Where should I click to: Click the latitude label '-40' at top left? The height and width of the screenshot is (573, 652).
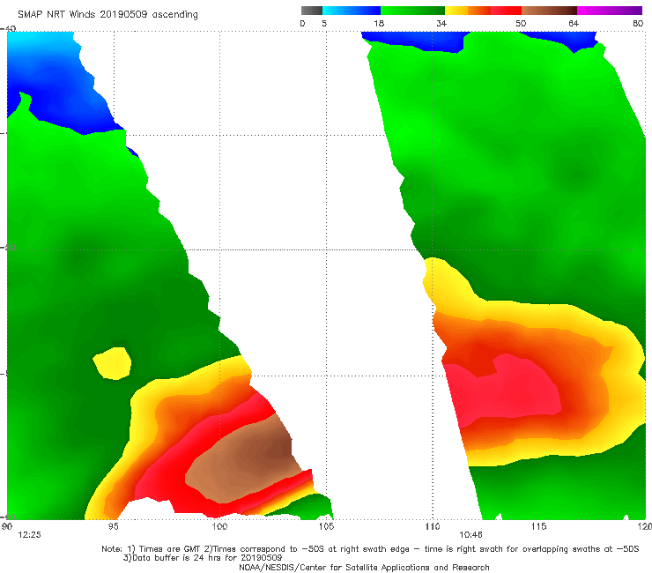(x=8, y=28)
